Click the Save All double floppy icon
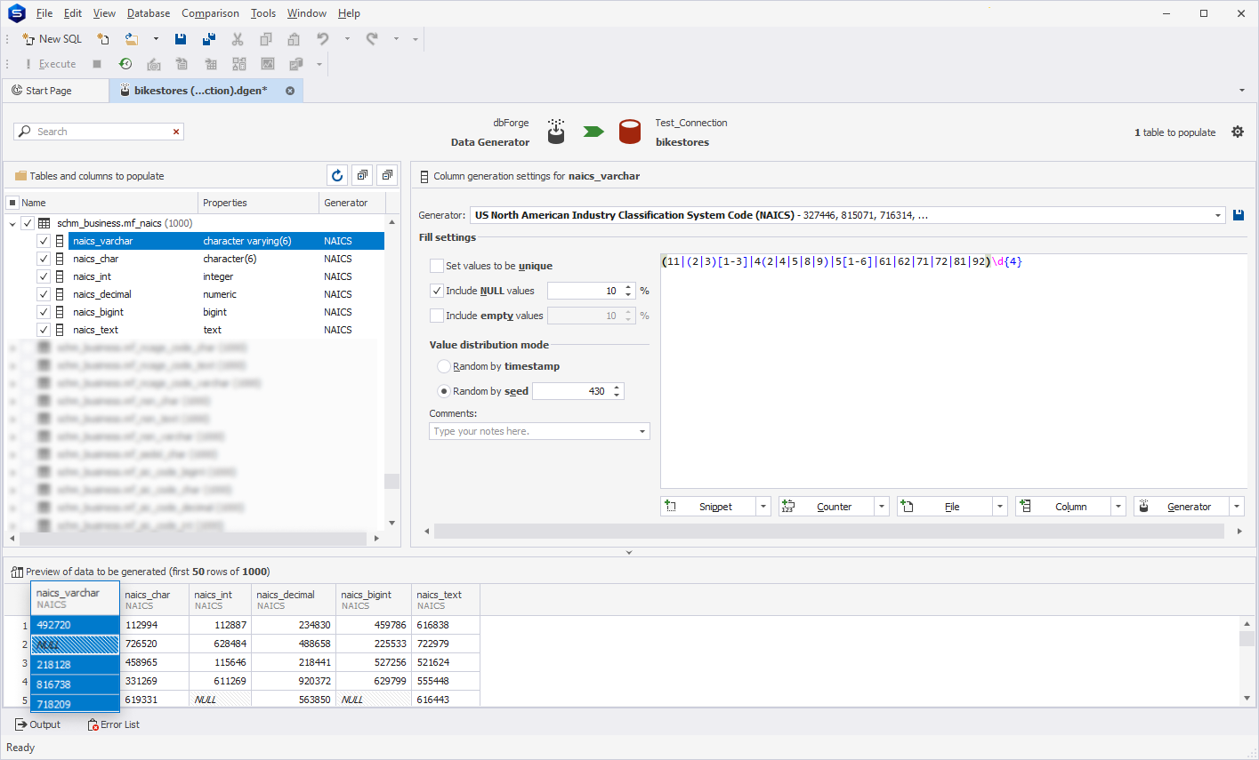Viewport: 1259px width, 760px height. click(209, 39)
